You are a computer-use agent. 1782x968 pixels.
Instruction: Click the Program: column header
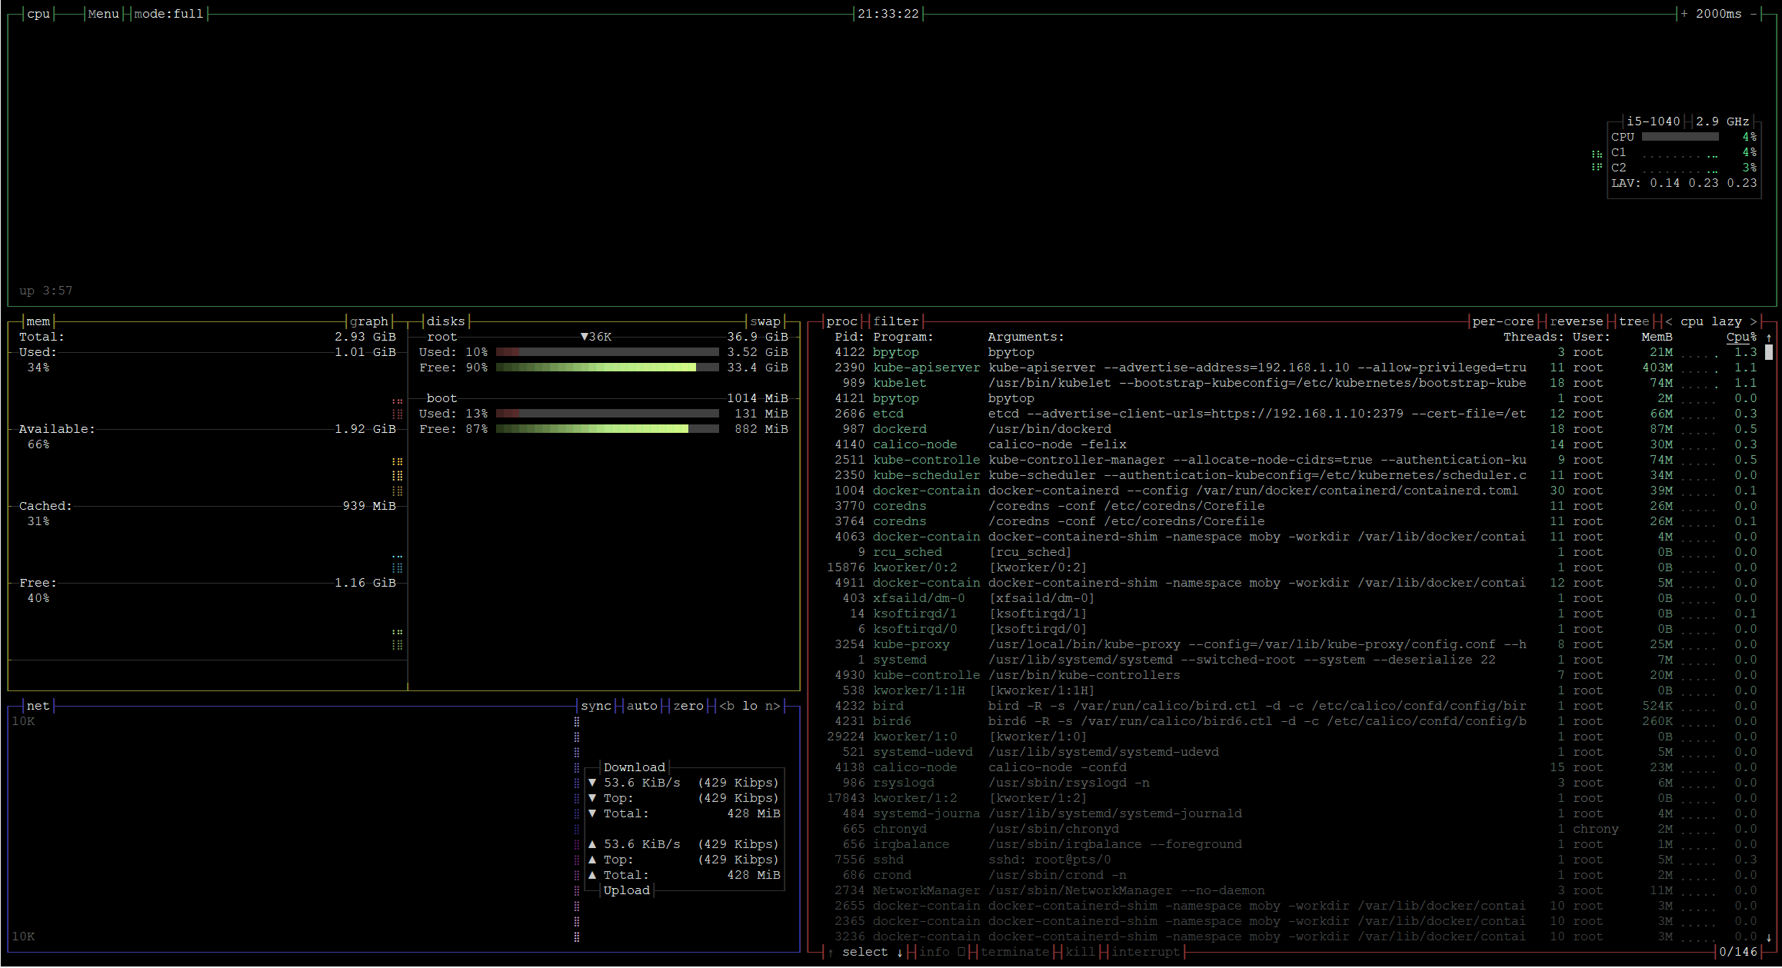click(904, 337)
